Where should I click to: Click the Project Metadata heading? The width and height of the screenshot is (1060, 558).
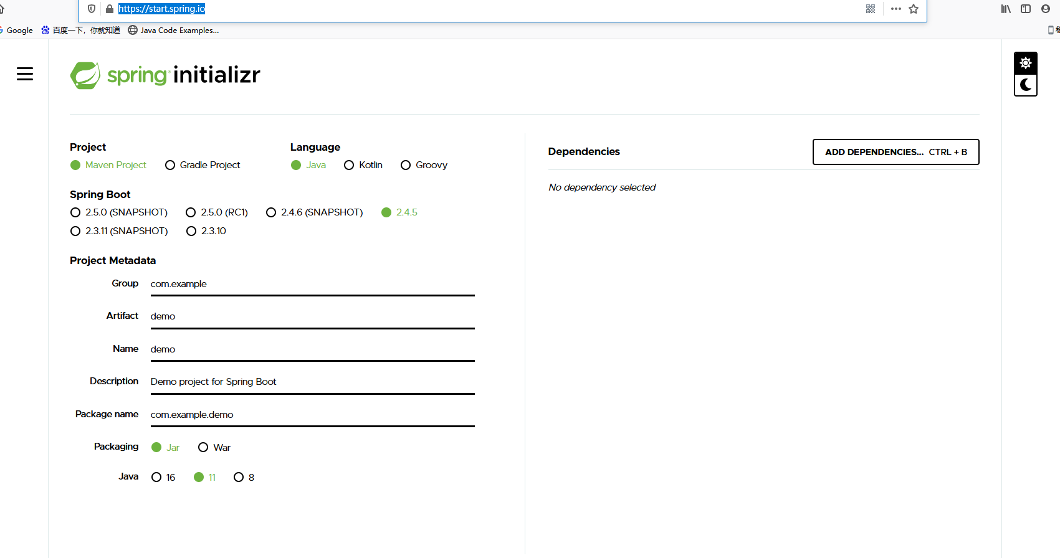113,260
